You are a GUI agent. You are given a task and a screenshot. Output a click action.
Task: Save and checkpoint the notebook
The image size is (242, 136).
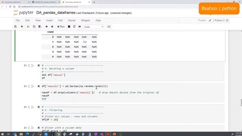(16, 27)
